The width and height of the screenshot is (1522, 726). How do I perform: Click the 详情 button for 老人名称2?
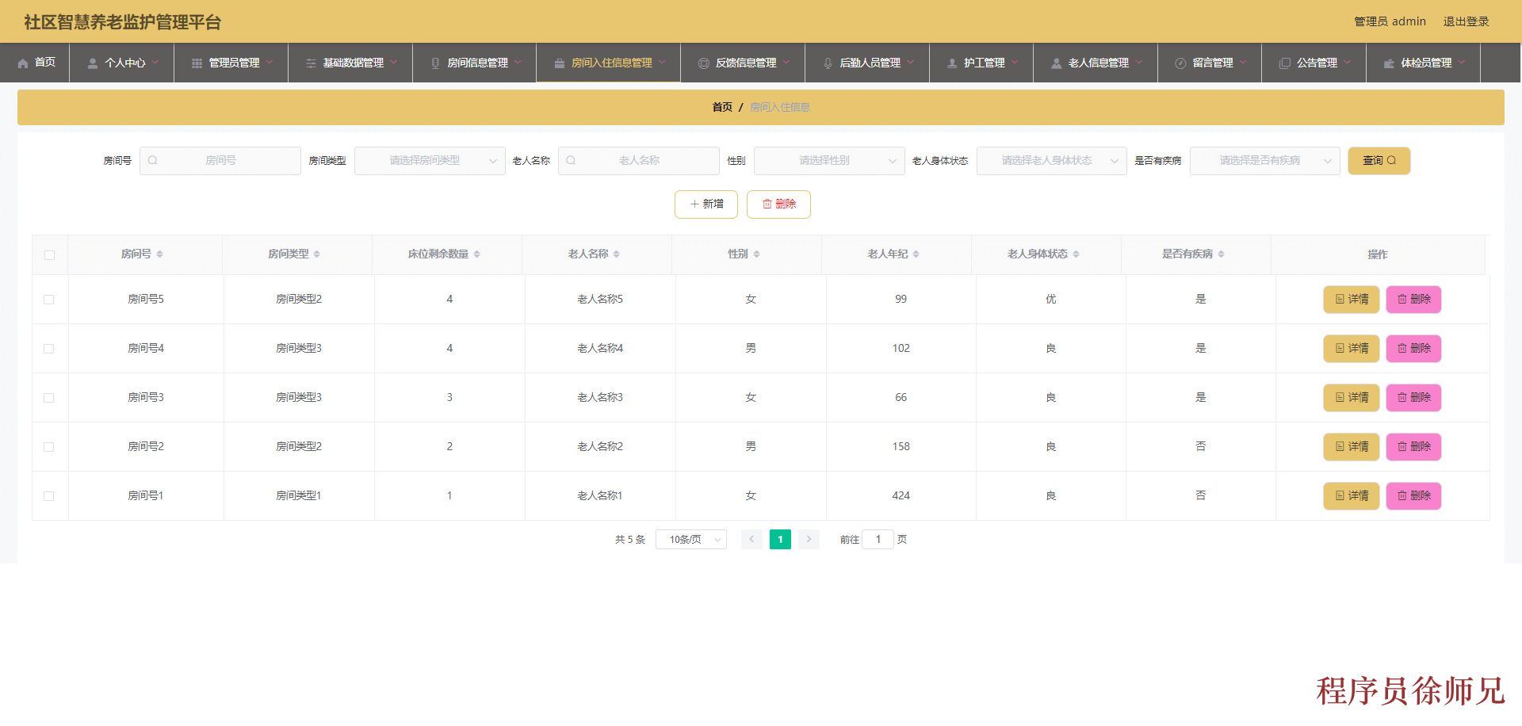click(x=1351, y=446)
